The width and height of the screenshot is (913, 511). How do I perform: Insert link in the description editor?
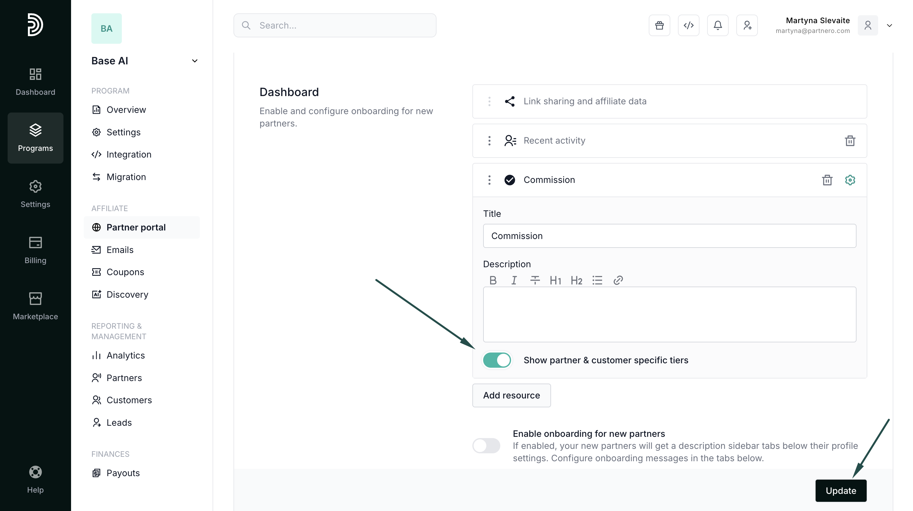(618, 281)
